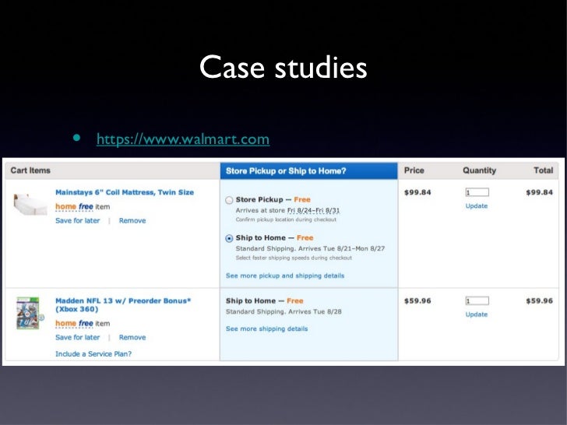Click the Total column header
The image size is (567, 425).
click(544, 170)
